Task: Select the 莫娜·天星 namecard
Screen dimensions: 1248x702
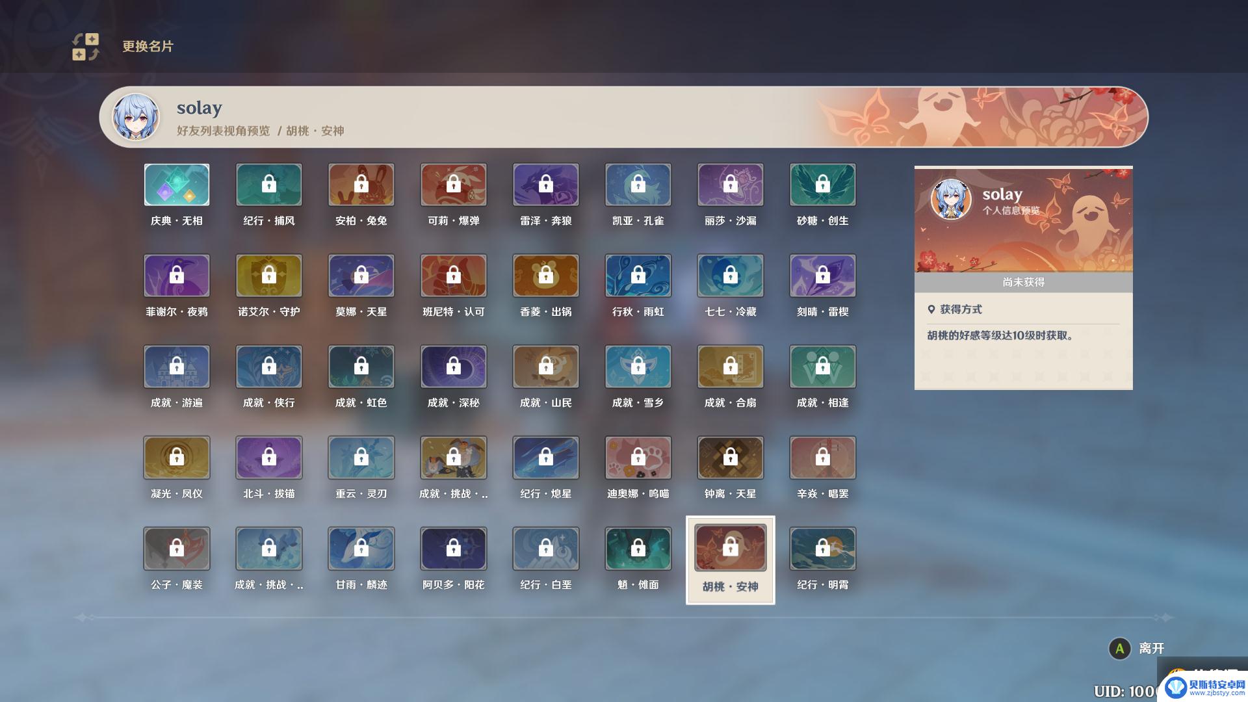Action: pyautogui.click(x=361, y=276)
